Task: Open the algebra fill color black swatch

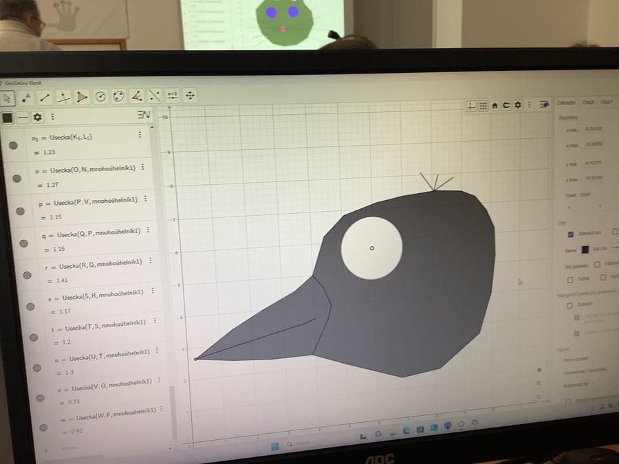Action: click(x=7, y=118)
